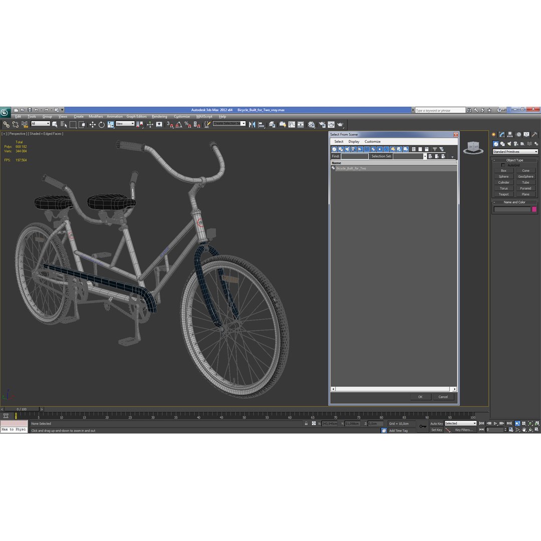Collapse the Name and Color rollout
This screenshot has width=541, height=541.
pyautogui.click(x=514, y=202)
